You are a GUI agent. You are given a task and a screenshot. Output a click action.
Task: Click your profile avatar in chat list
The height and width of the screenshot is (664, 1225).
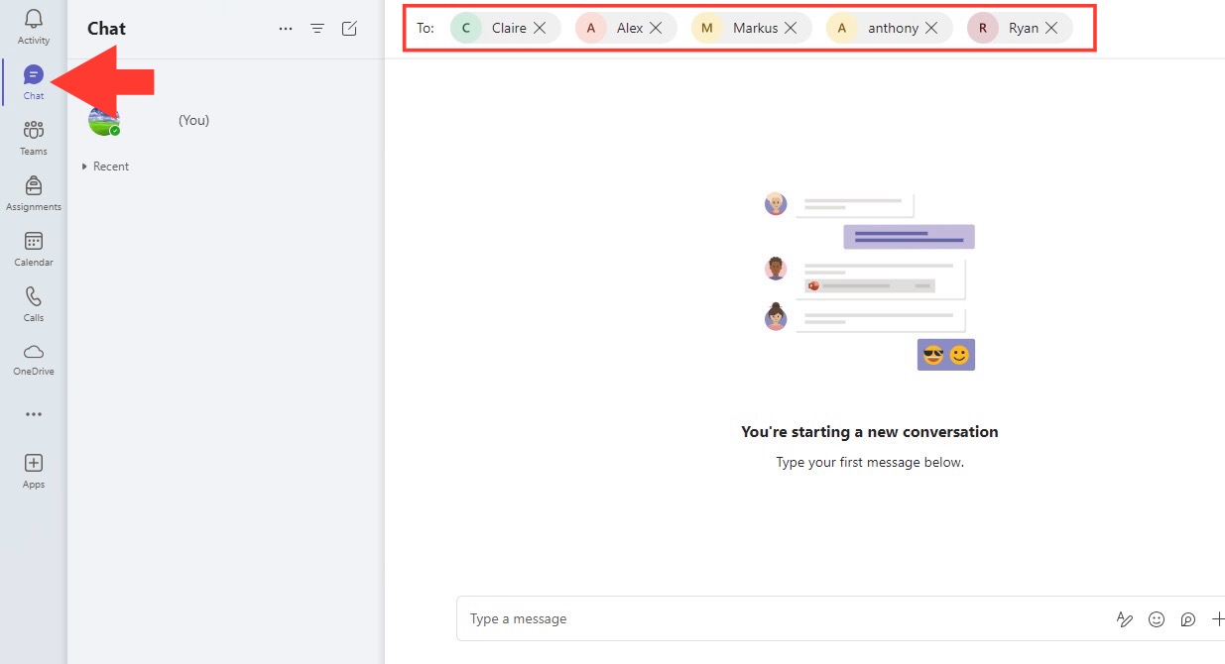tap(103, 120)
